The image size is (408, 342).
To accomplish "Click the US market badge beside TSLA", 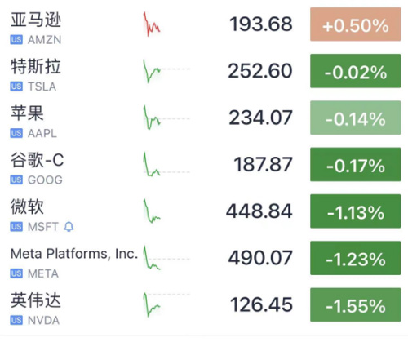I will pyautogui.click(x=16, y=87).
